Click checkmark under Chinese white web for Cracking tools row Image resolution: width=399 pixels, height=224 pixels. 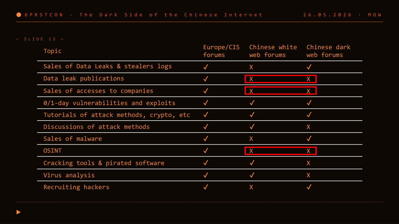252,163
